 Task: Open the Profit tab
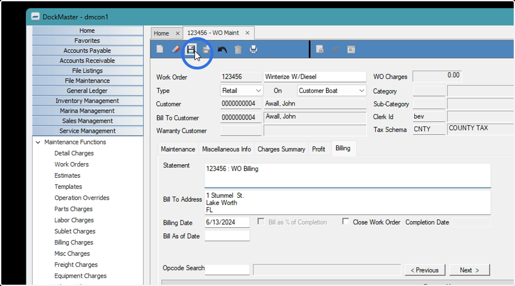[x=319, y=149]
